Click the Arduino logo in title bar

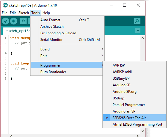5,5
